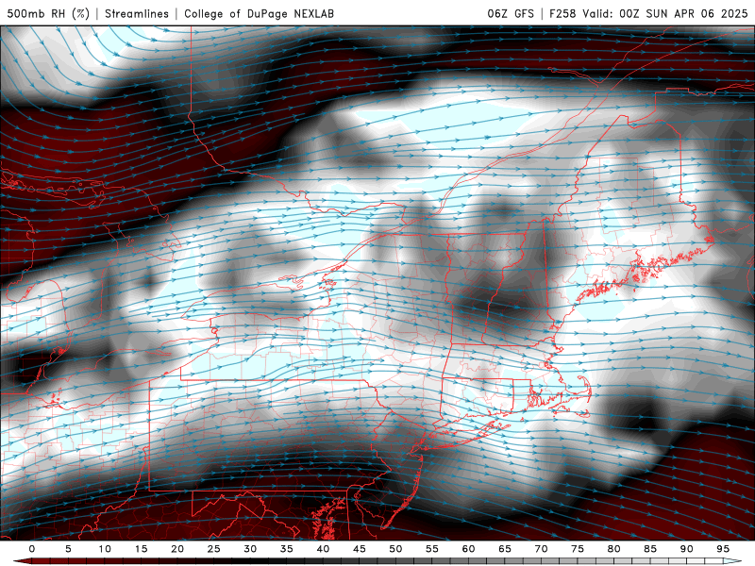Click the '25' colorbar label
The width and height of the screenshot is (755, 566).
(214, 549)
